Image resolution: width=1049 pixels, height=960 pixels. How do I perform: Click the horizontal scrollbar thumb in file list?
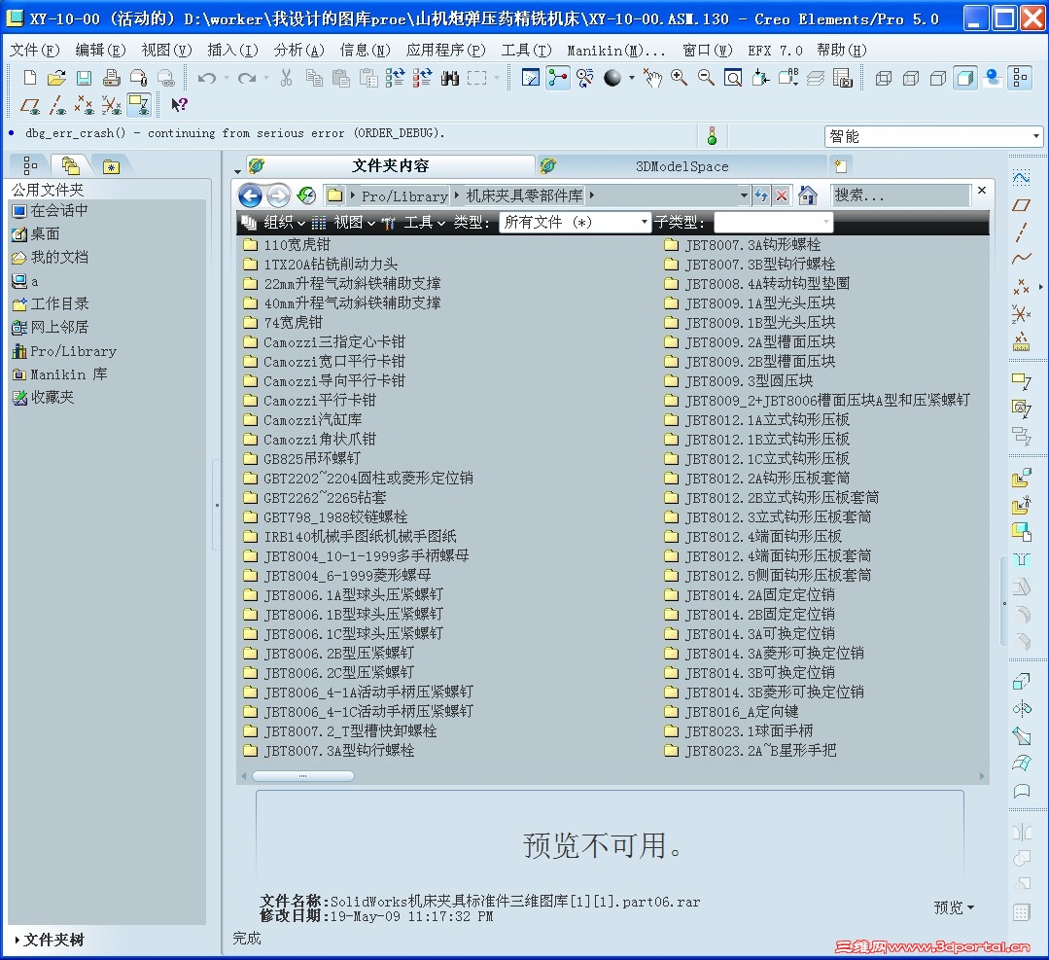coord(302,776)
